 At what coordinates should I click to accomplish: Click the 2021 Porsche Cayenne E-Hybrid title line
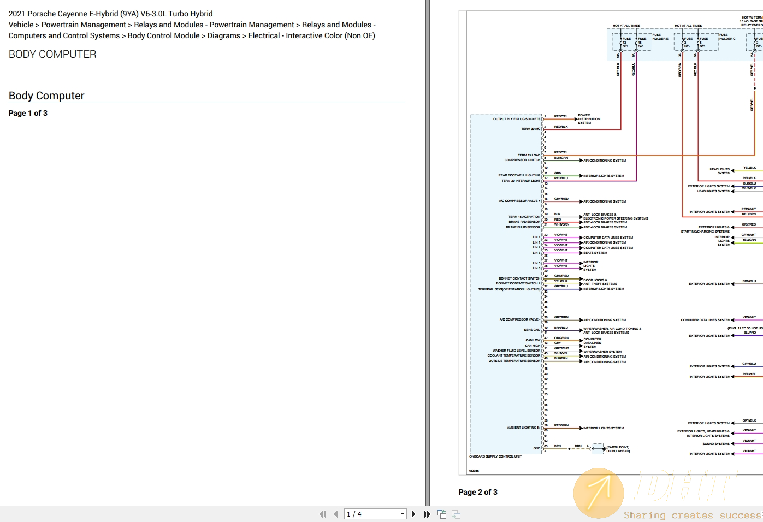click(x=111, y=14)
